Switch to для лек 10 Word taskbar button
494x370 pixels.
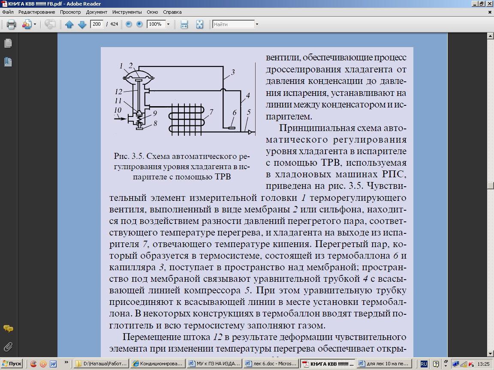tap(384, 364)
